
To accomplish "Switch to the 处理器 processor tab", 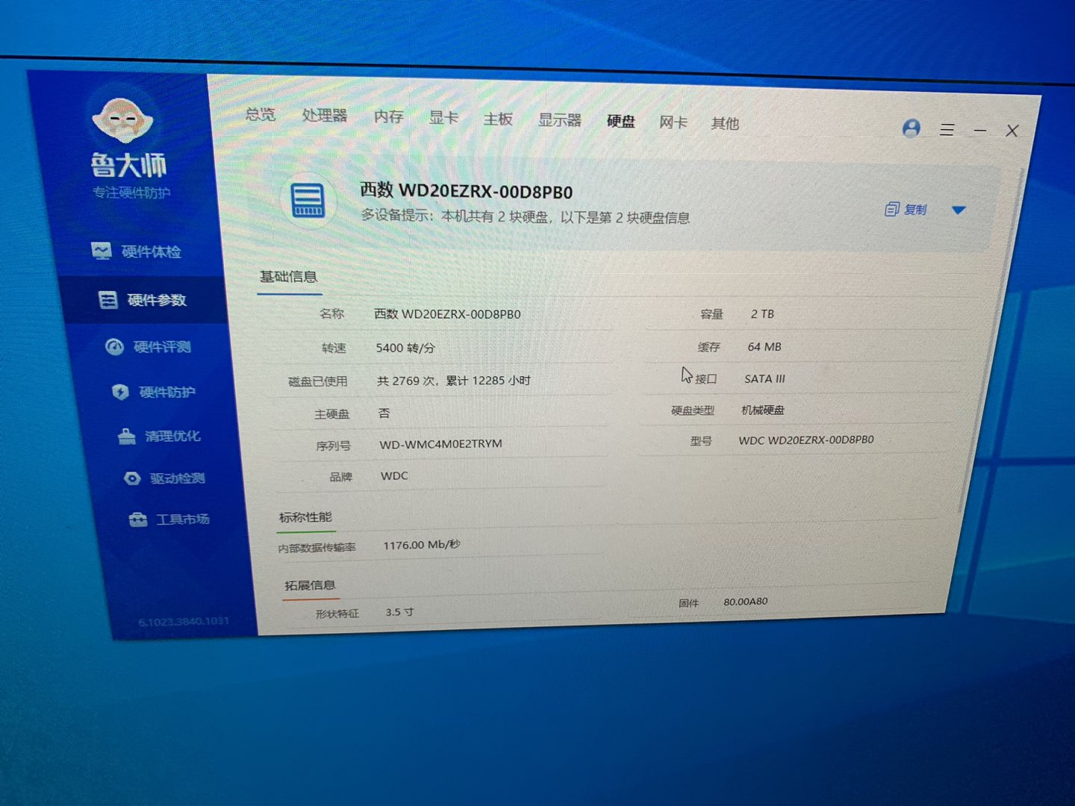I will pos(325,116).
